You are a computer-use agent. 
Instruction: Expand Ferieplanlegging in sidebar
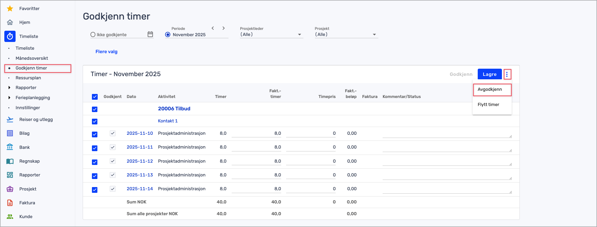coord(10,98)
